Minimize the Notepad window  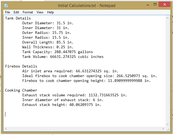pyautogui.click(x=147, y=5)
